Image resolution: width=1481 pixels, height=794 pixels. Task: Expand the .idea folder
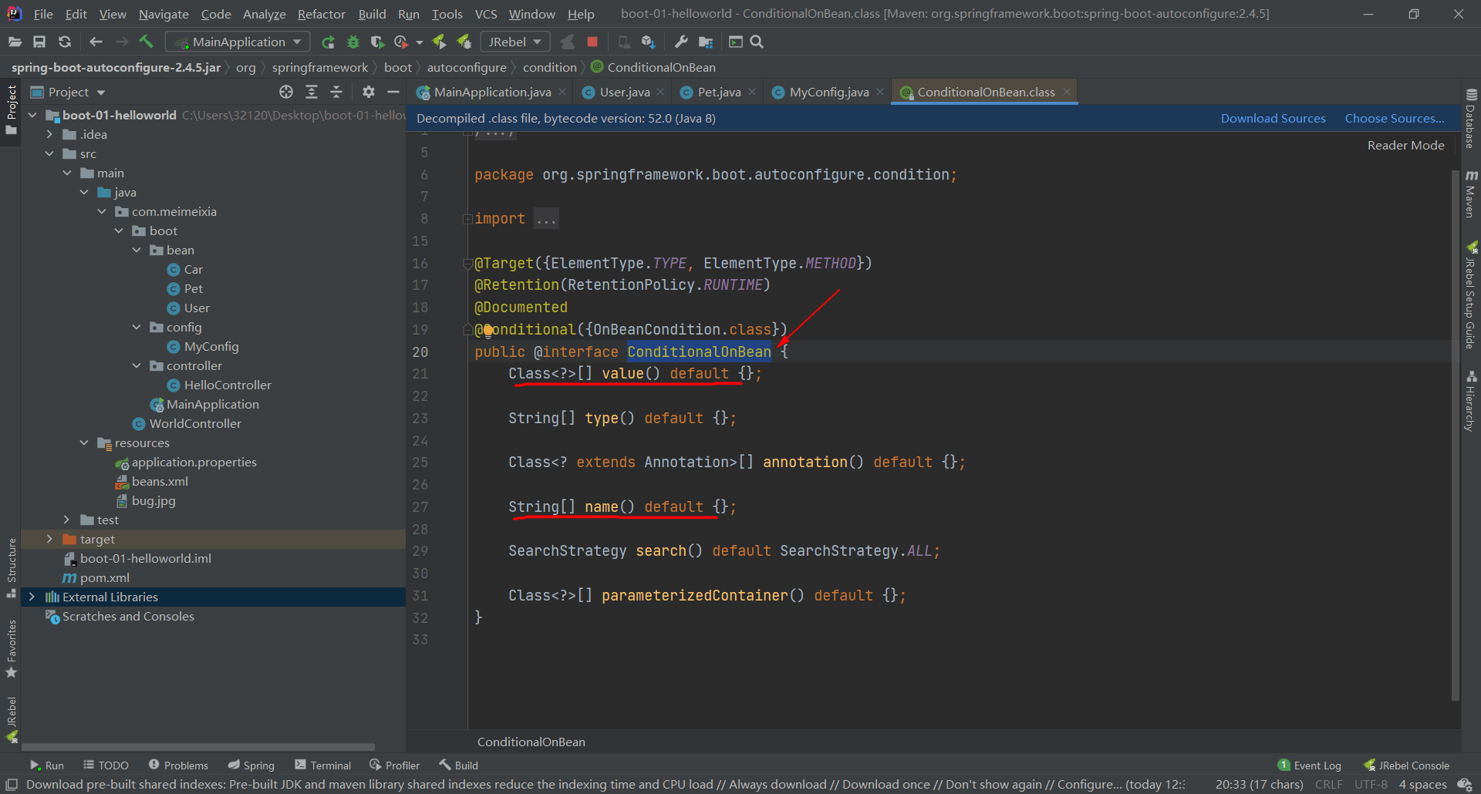point(49,134)
